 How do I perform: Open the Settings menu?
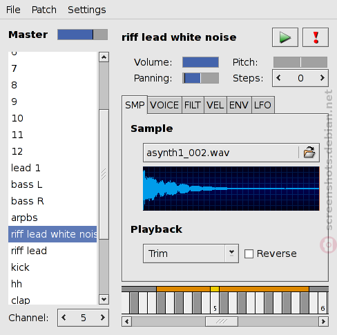(x=87, y=10)
